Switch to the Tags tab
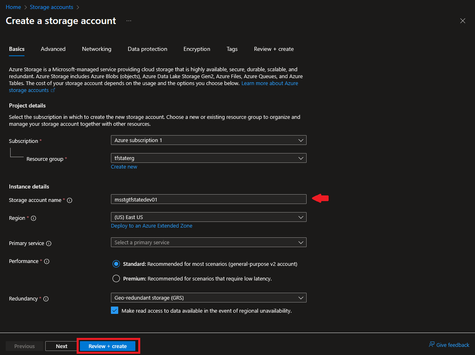The image size is (475, 355). coord(232,49)
